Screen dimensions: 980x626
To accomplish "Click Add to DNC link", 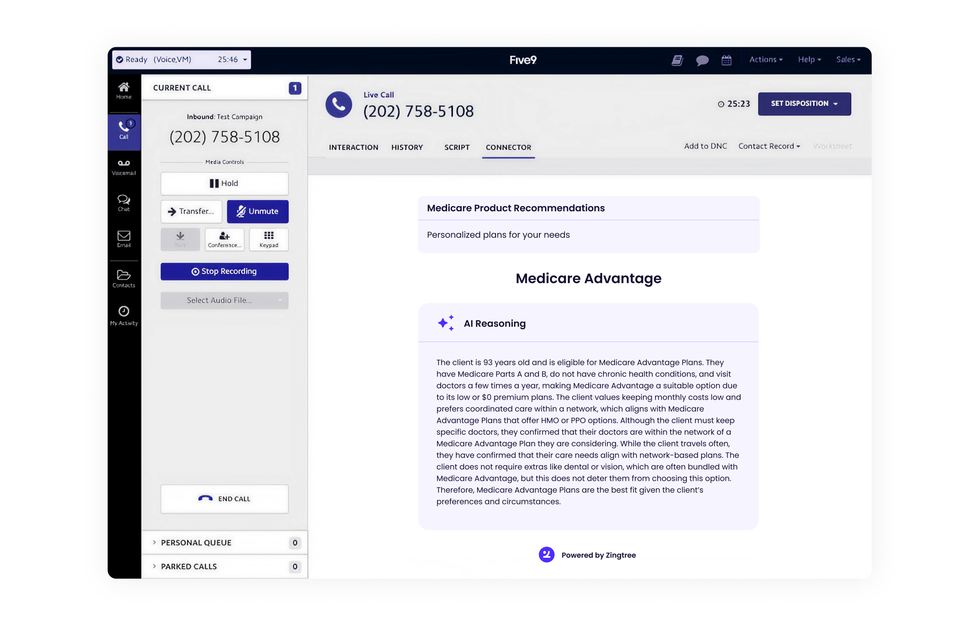I will click(705, 146).
